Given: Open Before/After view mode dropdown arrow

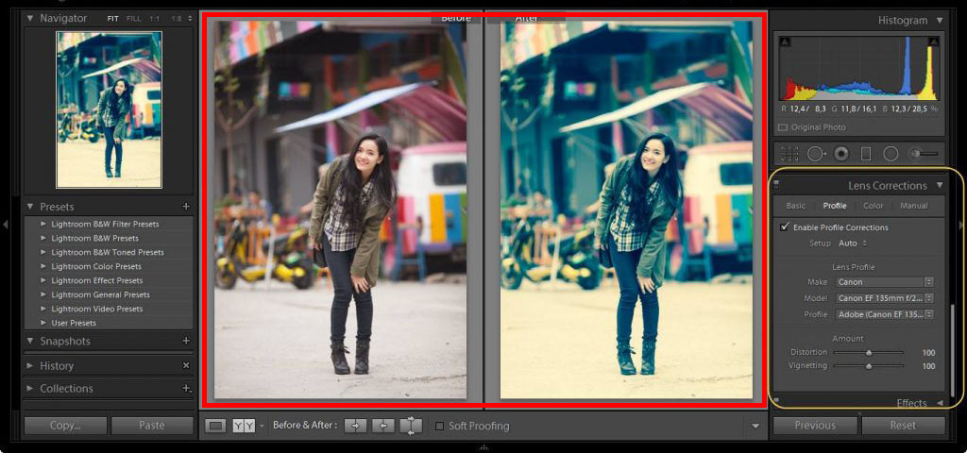Looking at the screenshot, I should pyautogui.click(x=262, y=426).
